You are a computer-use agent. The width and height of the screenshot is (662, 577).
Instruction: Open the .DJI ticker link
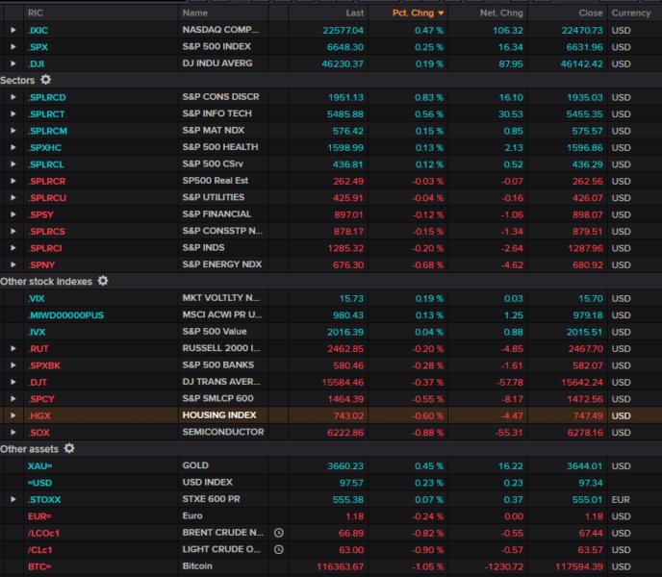pos(37,63)
